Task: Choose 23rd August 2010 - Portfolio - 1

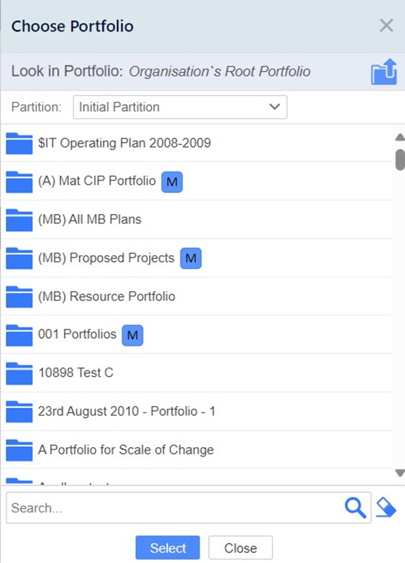Action: click(196, 411)
